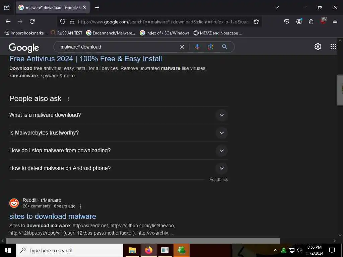Click Feedback under People also ask
This screenshot has width=343, height=257.
(218, 180)
